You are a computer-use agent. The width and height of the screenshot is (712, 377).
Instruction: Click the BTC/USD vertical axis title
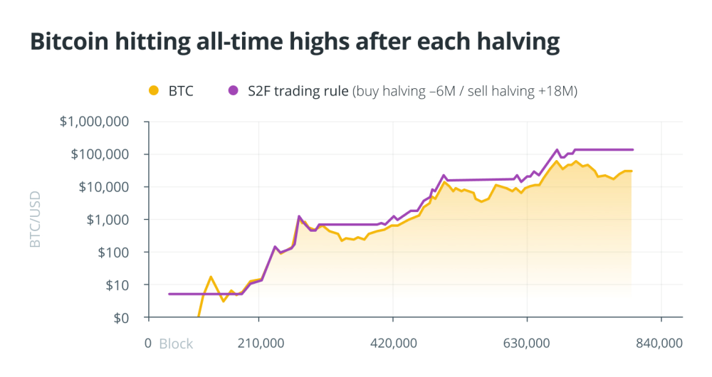(x=35, y=219)
